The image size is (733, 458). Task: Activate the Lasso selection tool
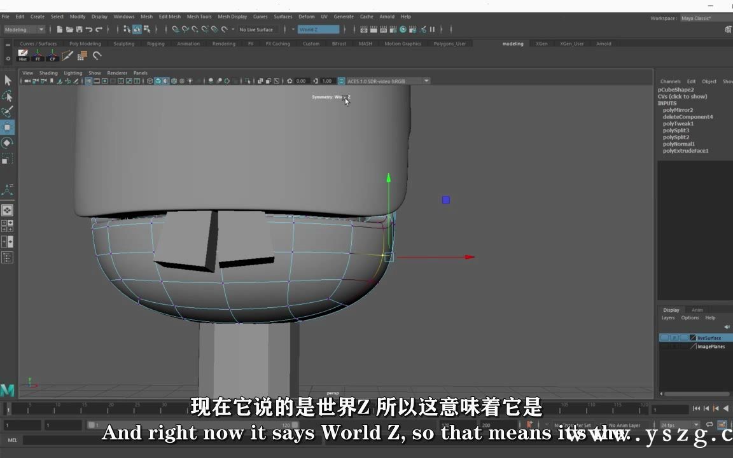(8, 97)
